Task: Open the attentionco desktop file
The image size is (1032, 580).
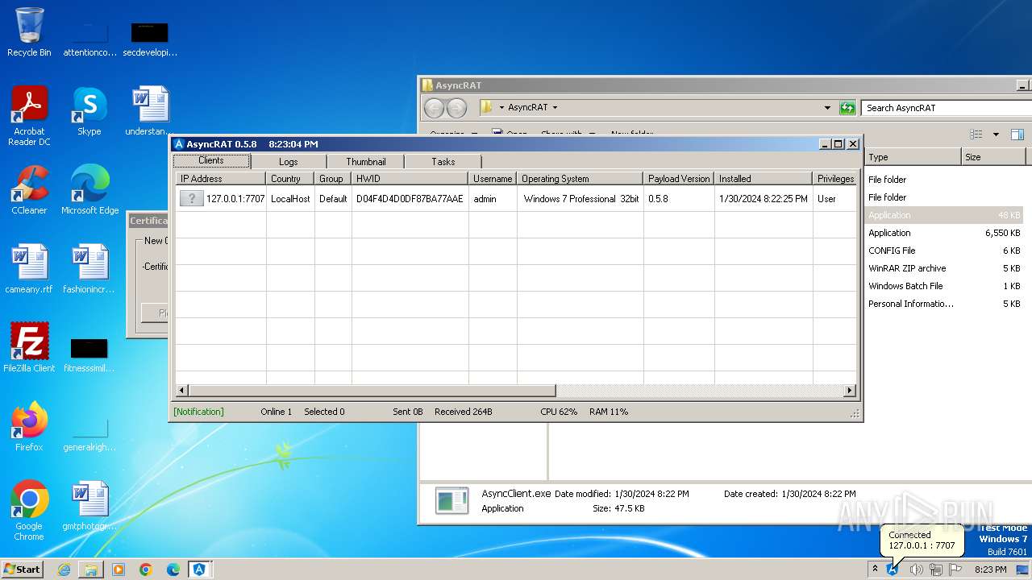Action: point(89,39)
